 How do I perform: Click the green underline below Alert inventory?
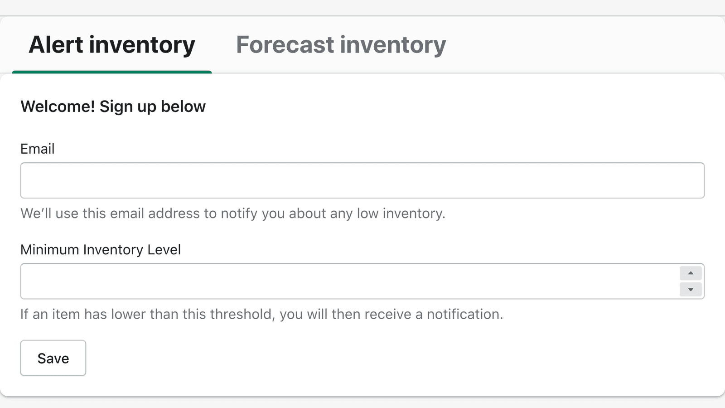point(112,72)
